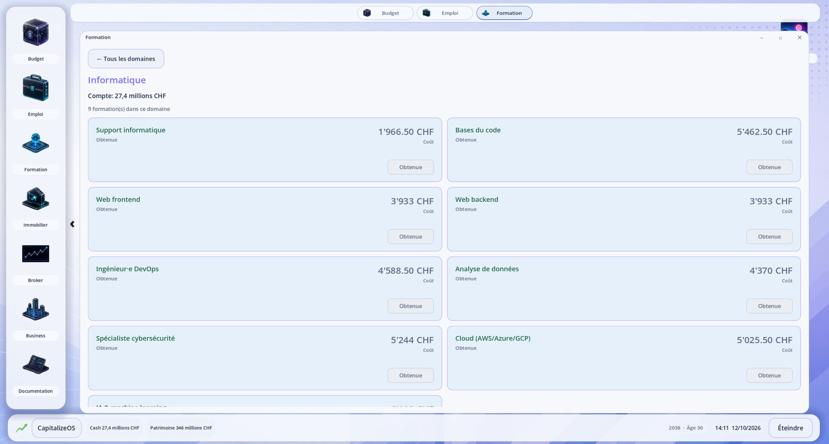The height and width of the screenshot is (444, 829).
Task: Open the CapitalizeOS start button
Action: tap(57, 428)
